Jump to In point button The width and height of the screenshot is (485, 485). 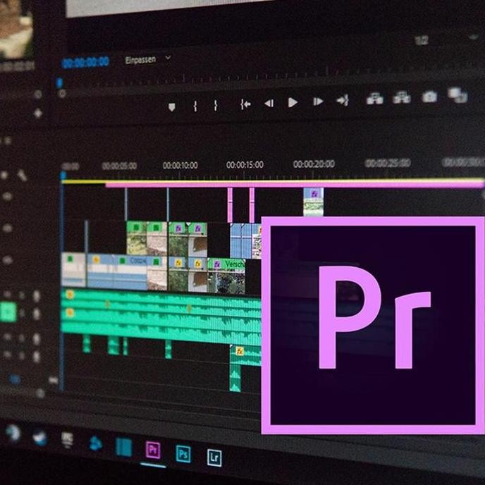click(x=245, y=104)
